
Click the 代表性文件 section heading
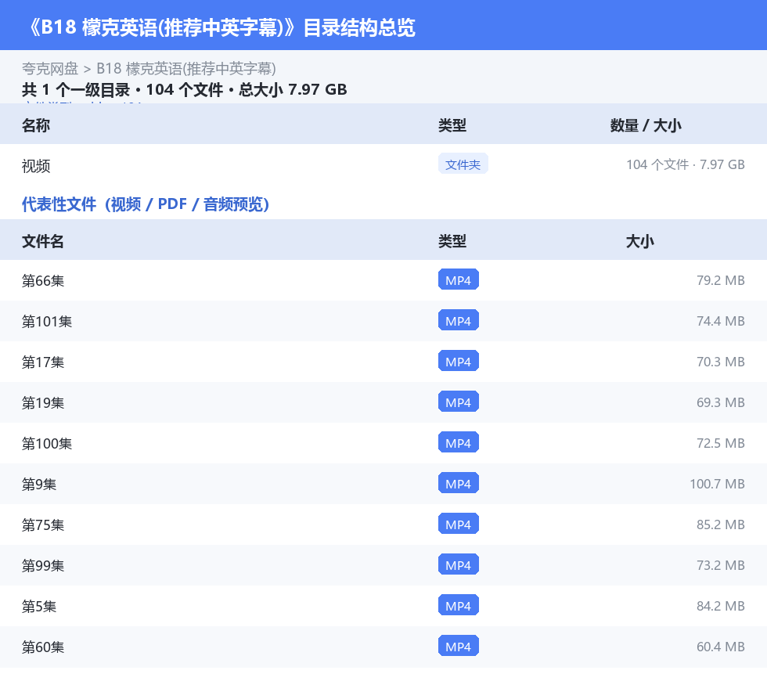click(146, 204)
